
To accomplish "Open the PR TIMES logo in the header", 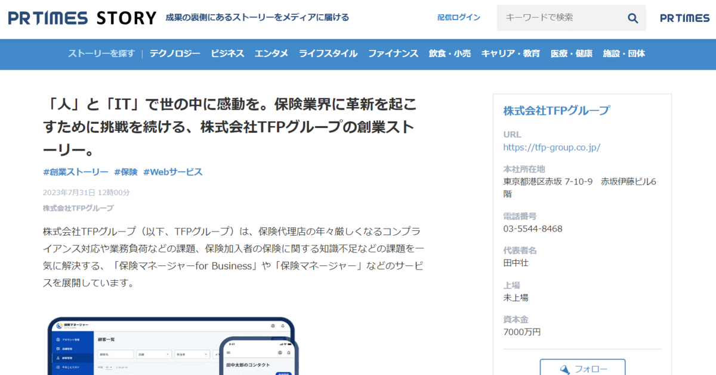I will [685, 18].
